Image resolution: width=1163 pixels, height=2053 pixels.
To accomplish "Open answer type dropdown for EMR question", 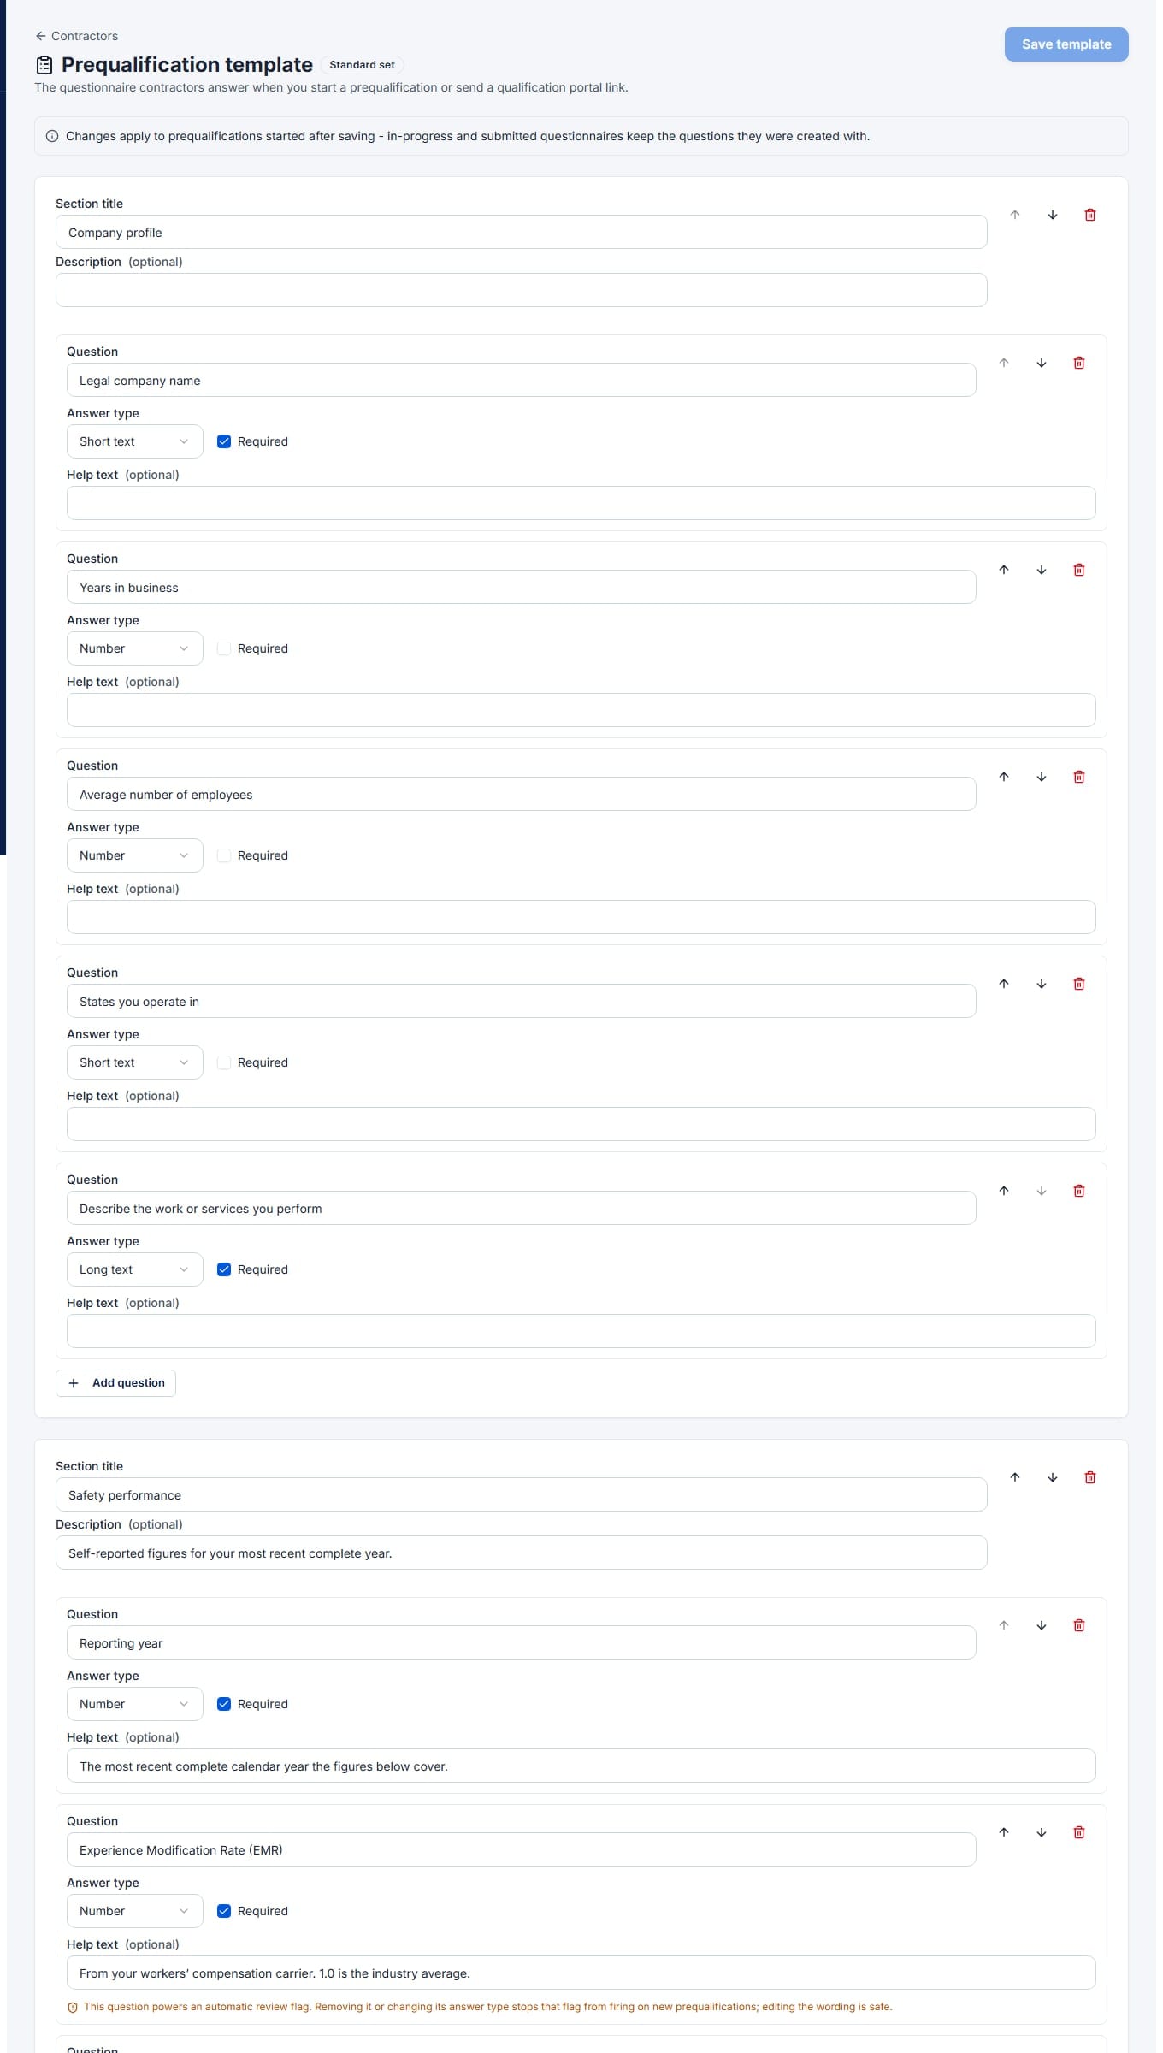I will pos(135,1911).
